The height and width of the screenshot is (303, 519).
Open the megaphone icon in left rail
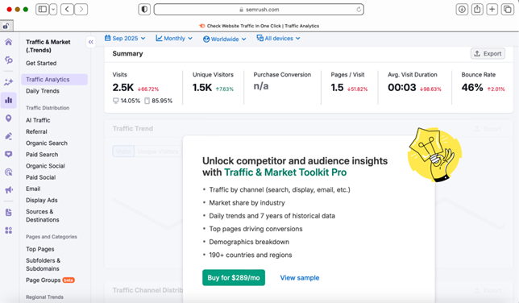(9, 189)
